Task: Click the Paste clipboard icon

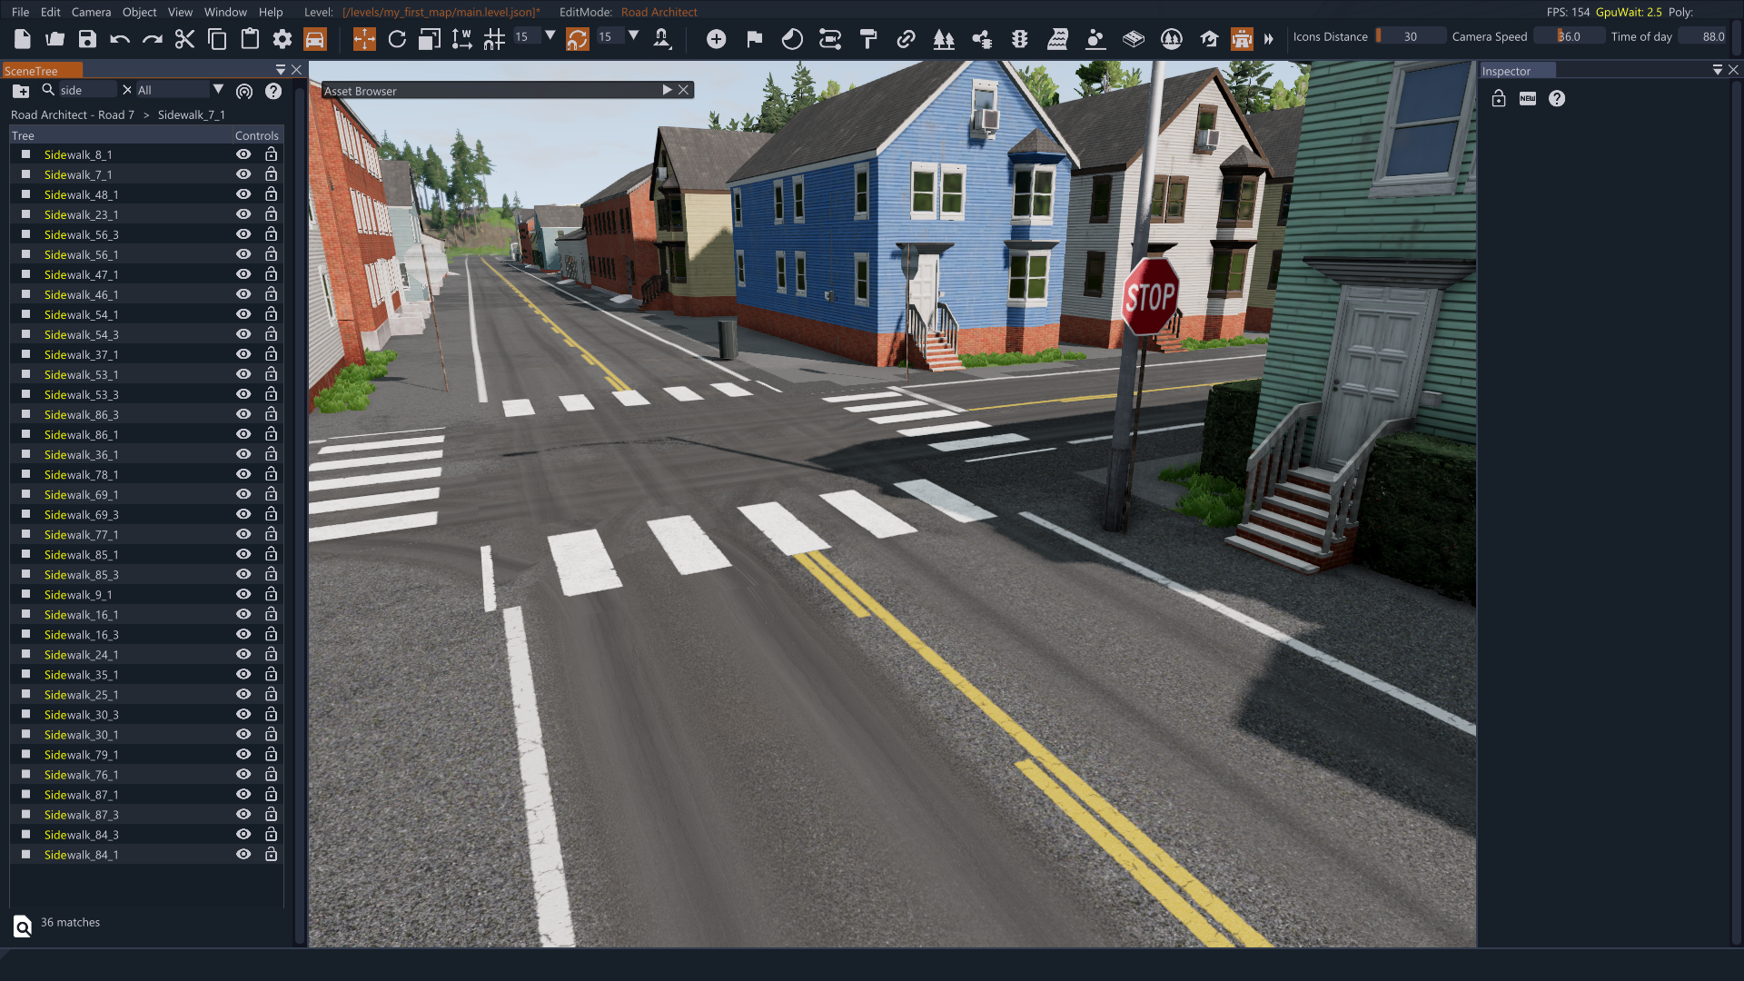Action: pos(250,38)
